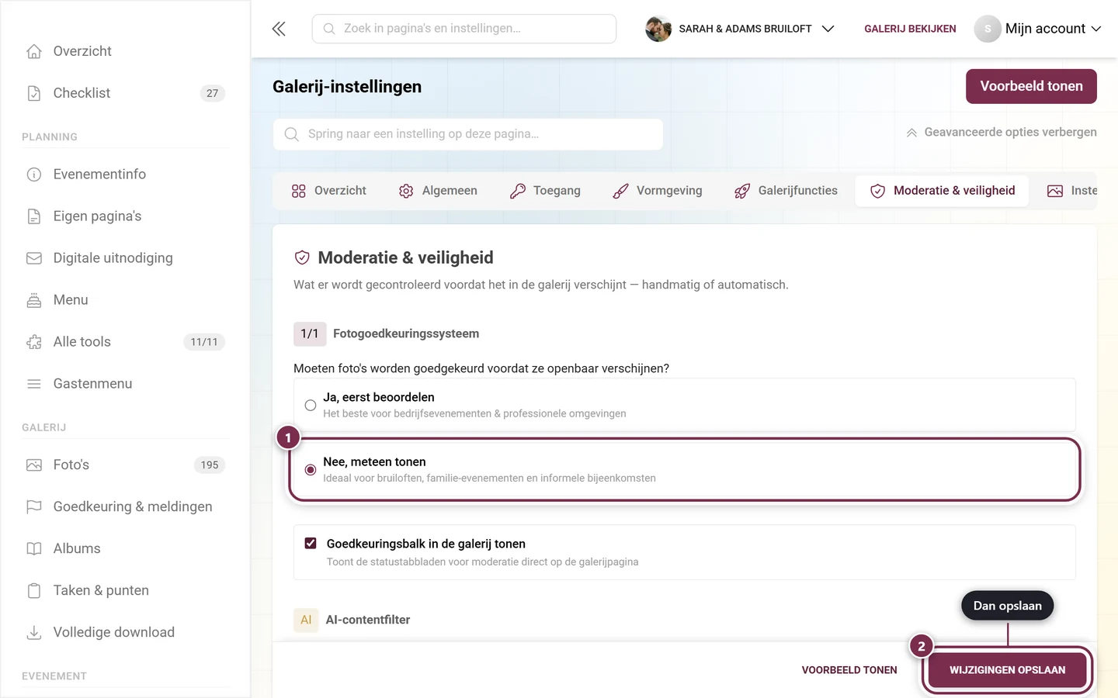Click the Menu cake icon
The image size is (1118, 698).
tap(34, 300)
